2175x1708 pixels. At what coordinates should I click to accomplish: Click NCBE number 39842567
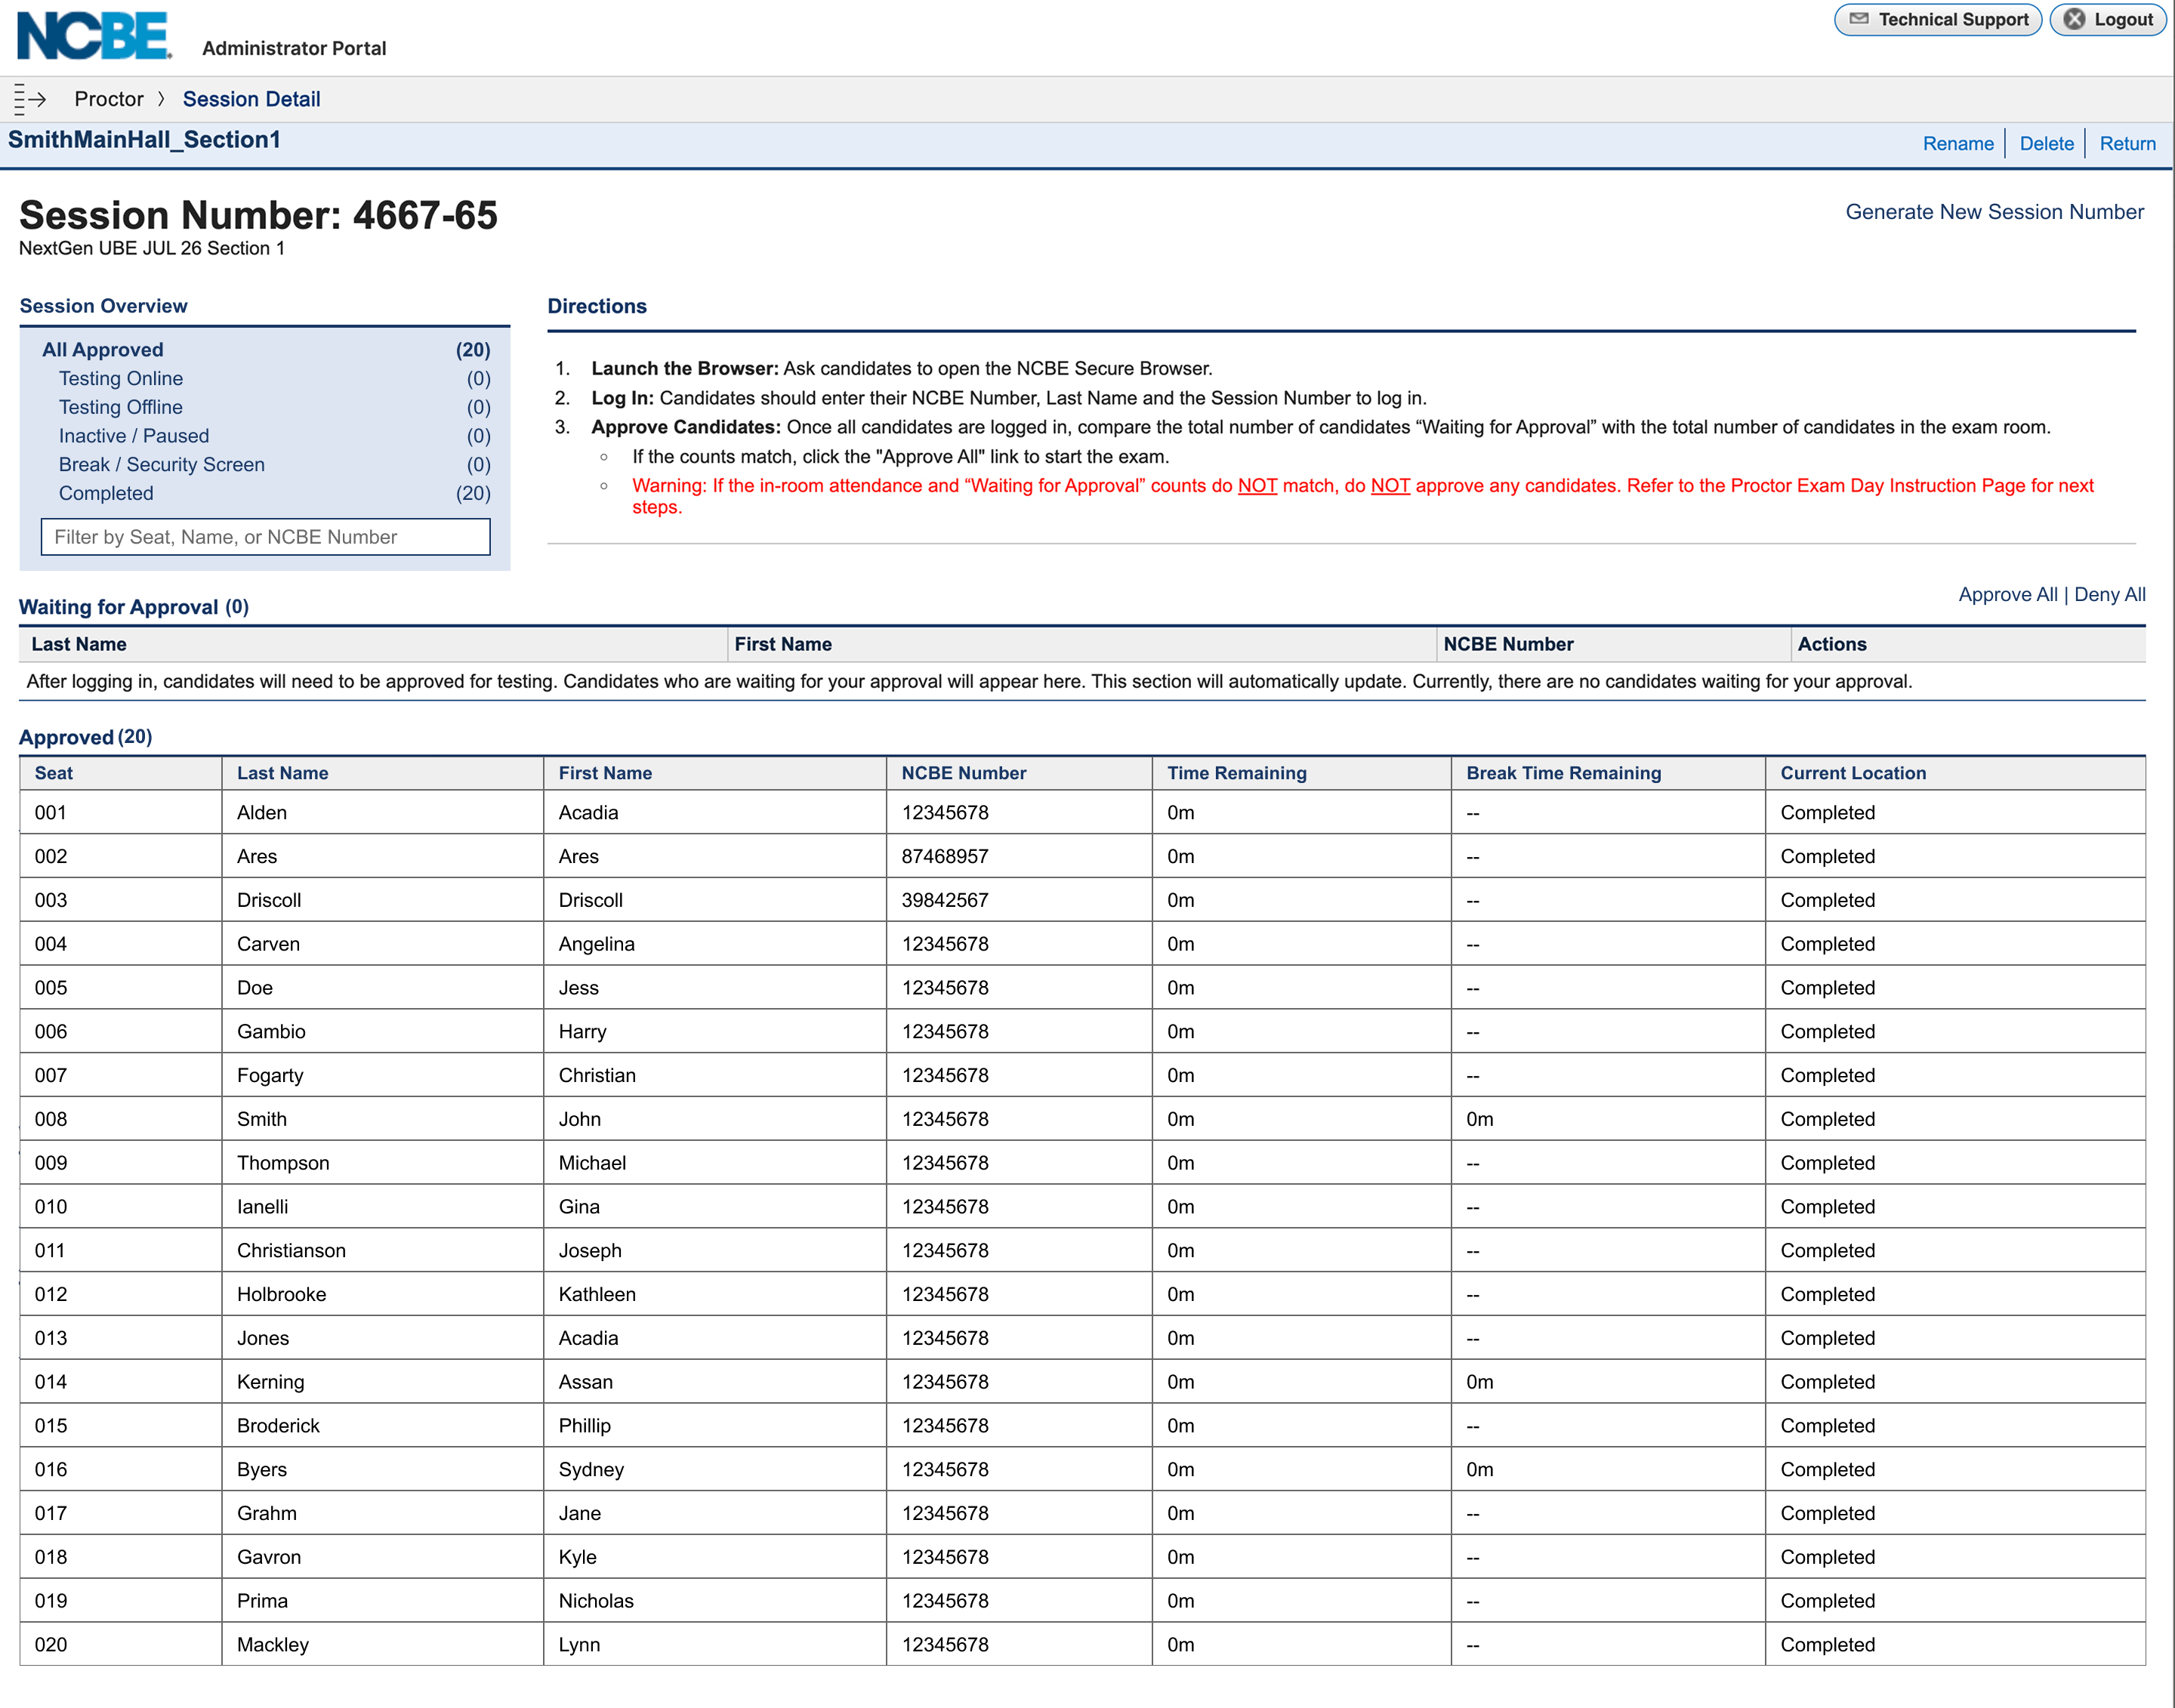click(945, 901)
